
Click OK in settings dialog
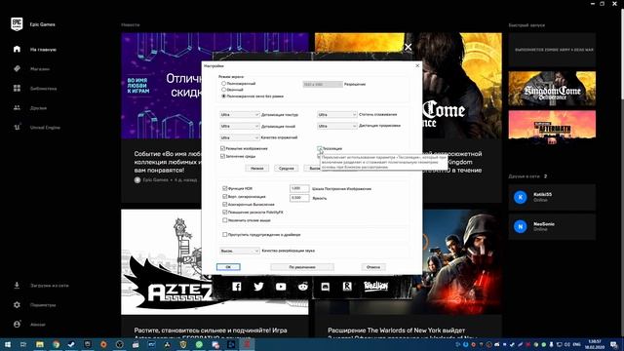(x=228, y=267)
